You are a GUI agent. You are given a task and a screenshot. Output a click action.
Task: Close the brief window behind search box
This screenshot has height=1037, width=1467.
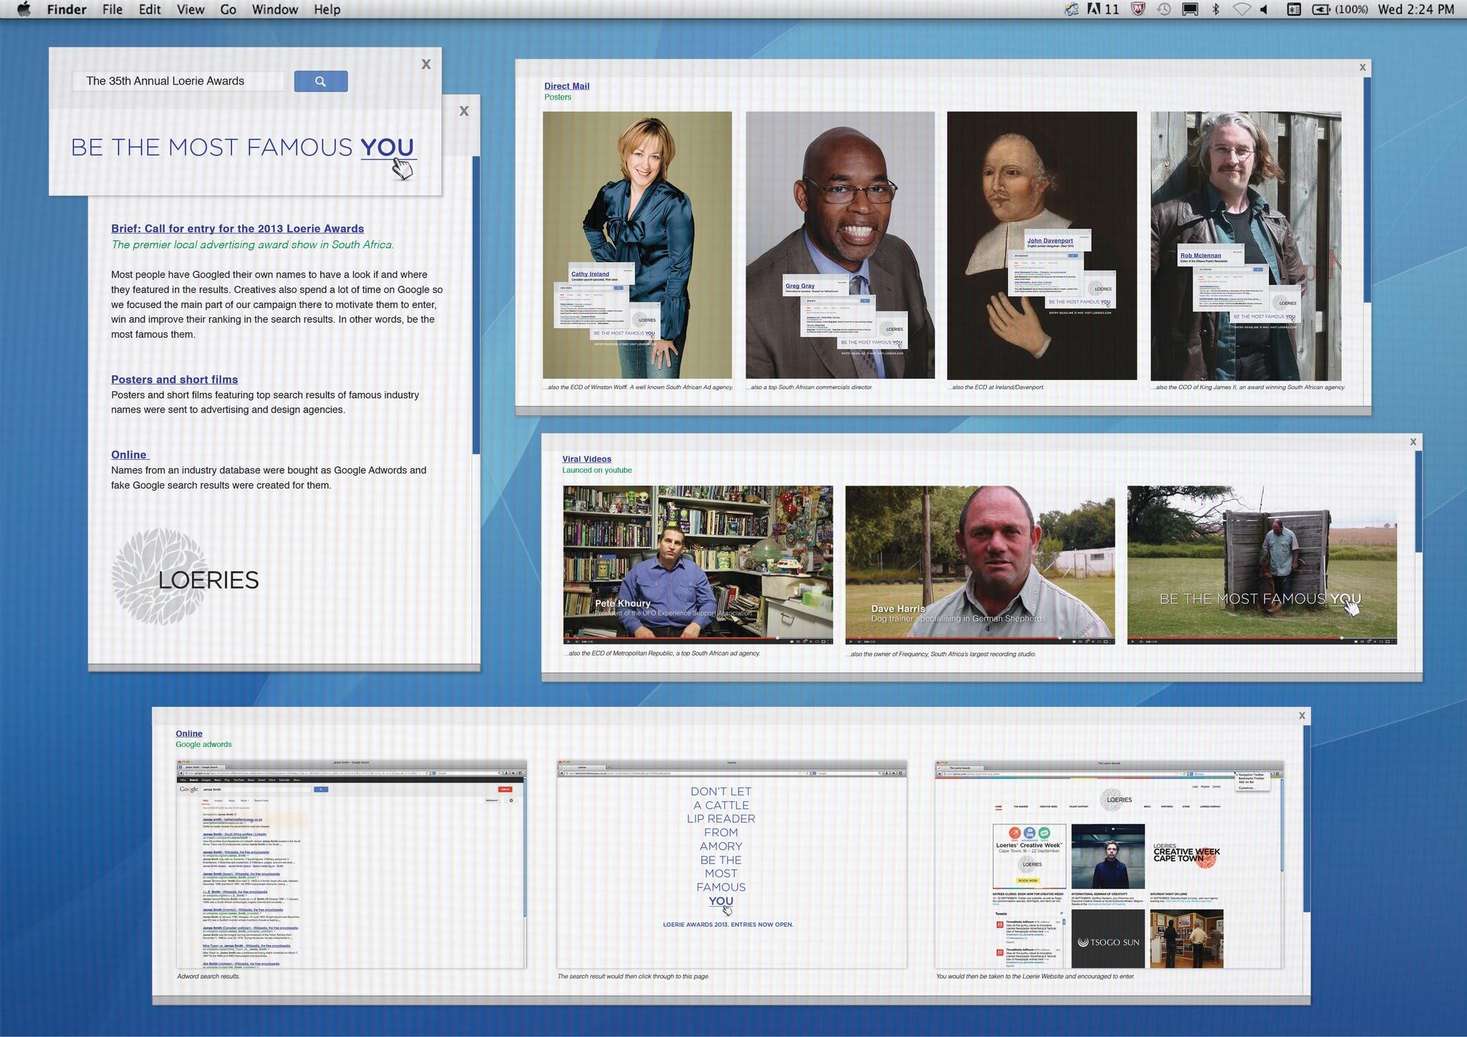pos(464,111)
